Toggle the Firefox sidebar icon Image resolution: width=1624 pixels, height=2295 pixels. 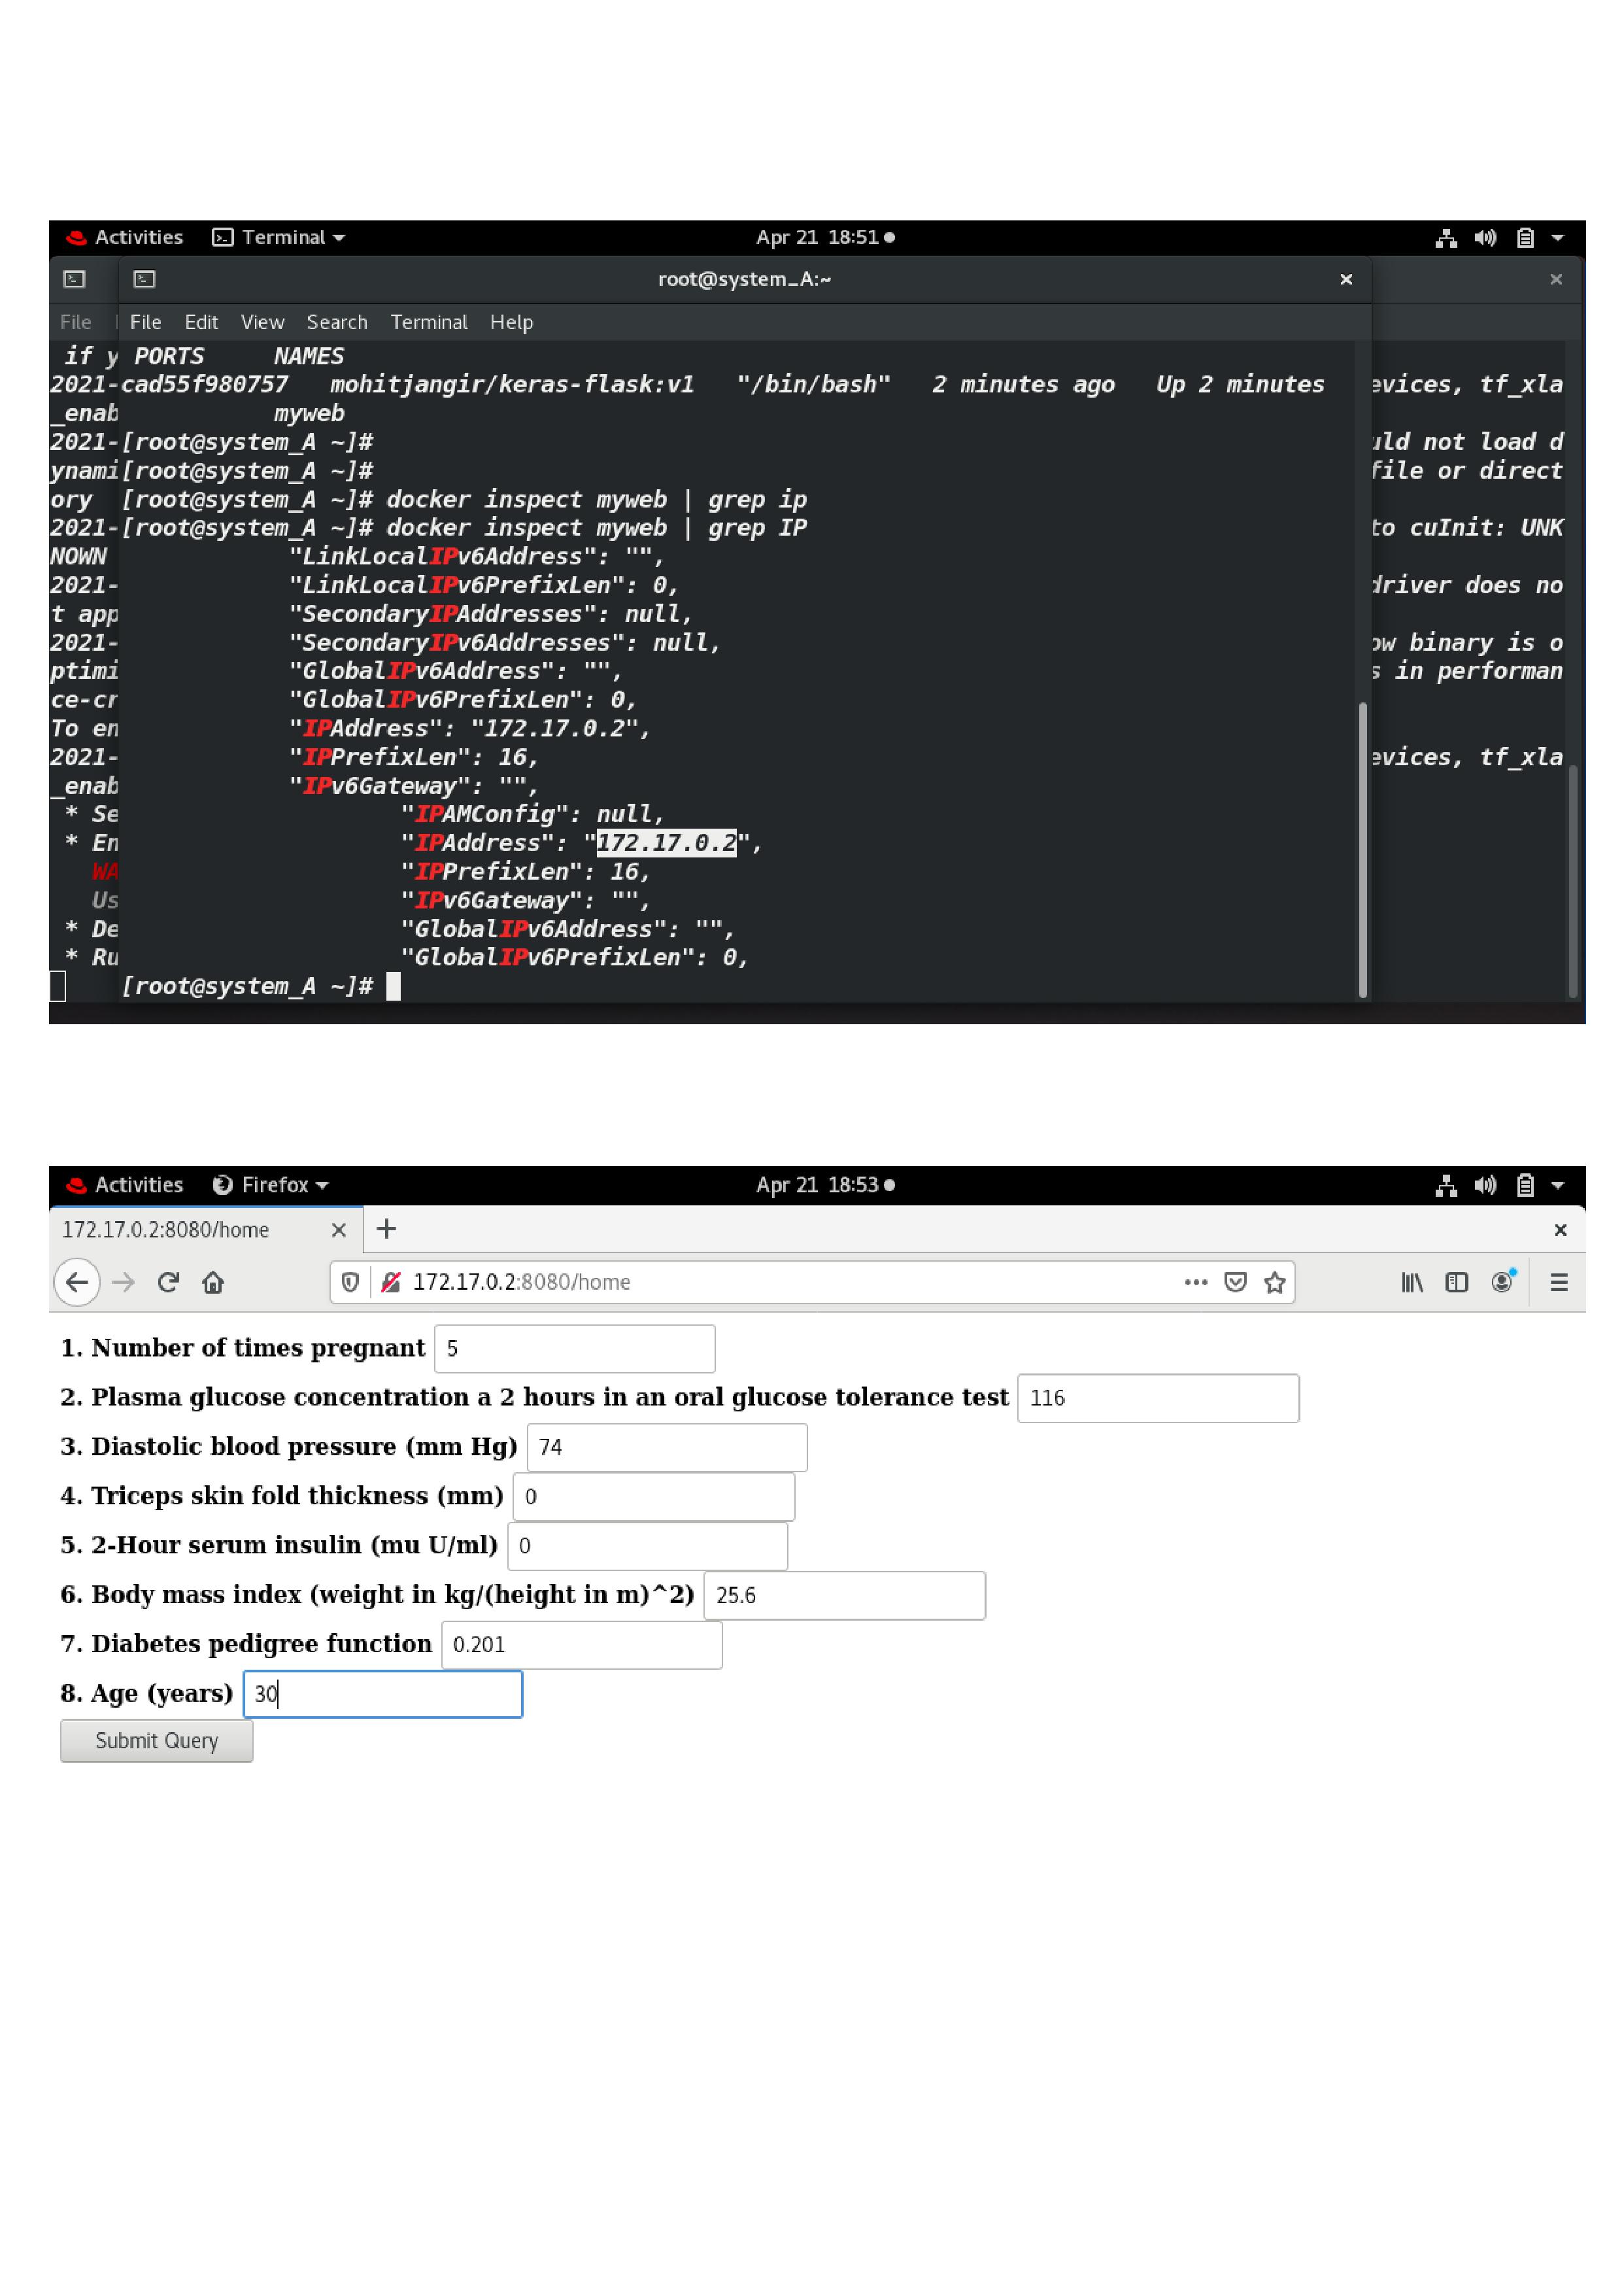pos(1456,1281)
